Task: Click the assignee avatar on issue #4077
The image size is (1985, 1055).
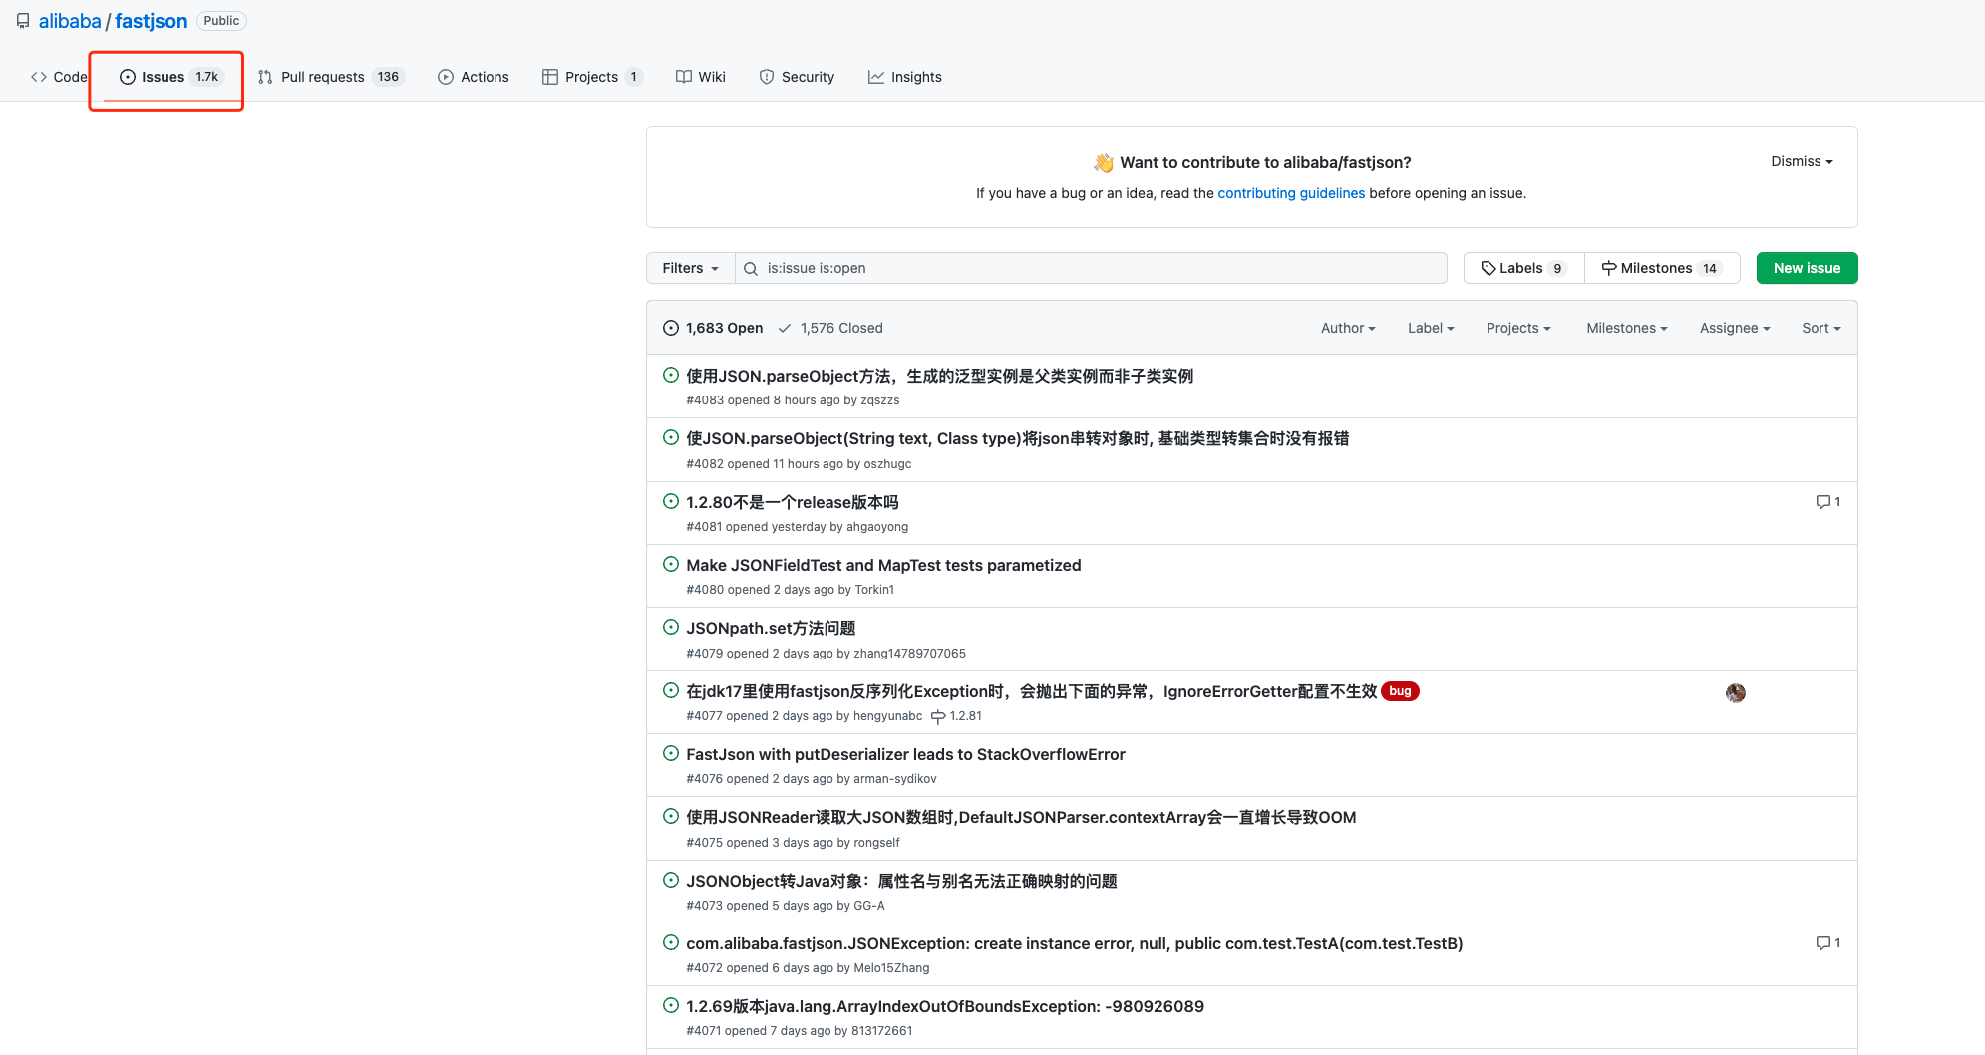Action: (1735, 692)
